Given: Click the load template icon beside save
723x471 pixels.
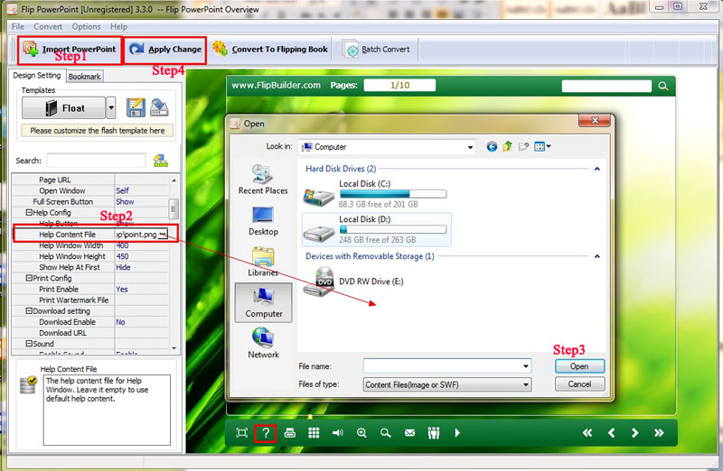Looking at the screenshot, I should coord(160,107).
